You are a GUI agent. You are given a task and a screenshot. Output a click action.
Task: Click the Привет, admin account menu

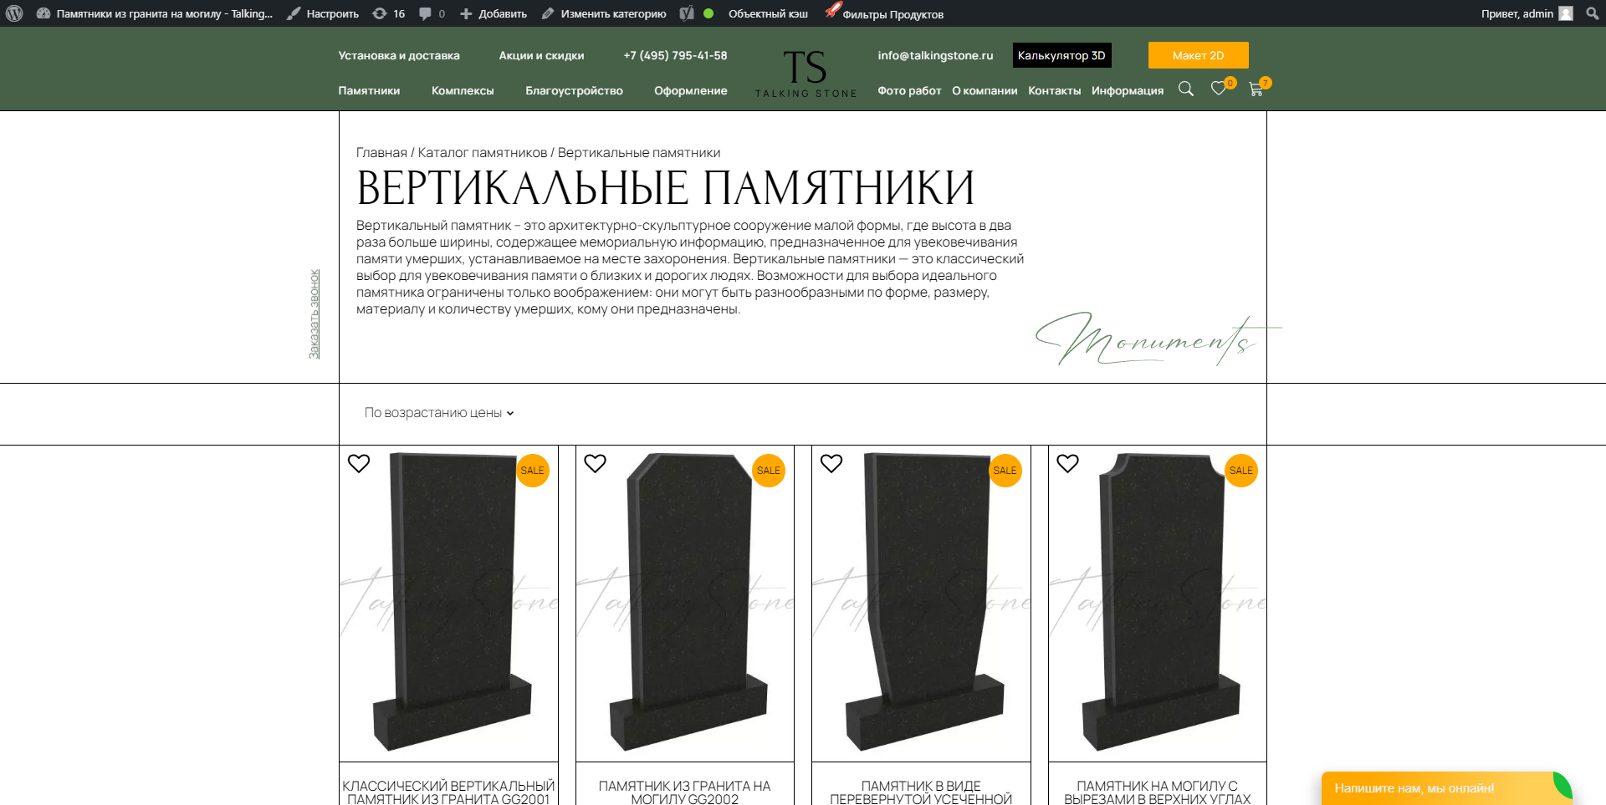(1527, 13)
